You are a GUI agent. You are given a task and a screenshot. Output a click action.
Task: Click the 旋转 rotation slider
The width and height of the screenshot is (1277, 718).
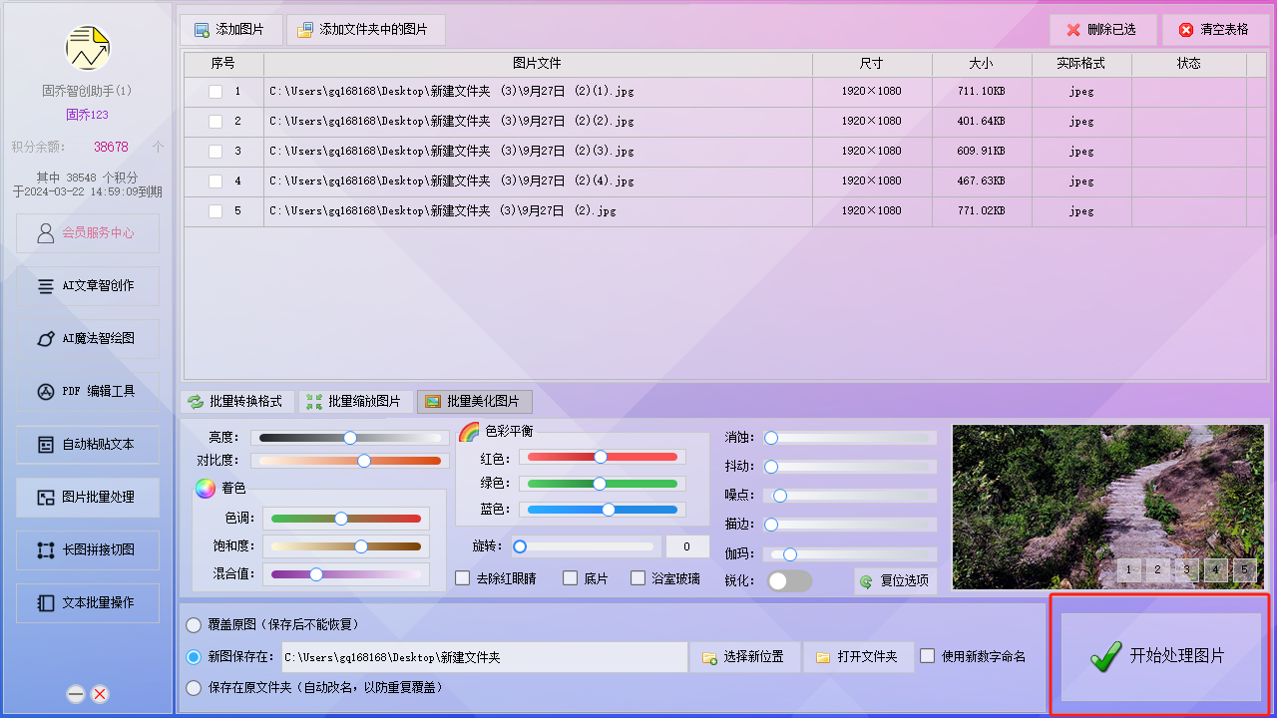[x=586, y=546]
